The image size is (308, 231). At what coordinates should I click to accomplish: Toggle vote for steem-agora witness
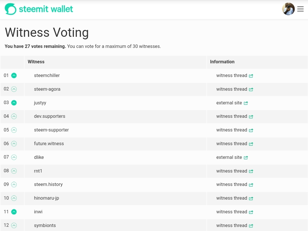click(x=14, y=89)
